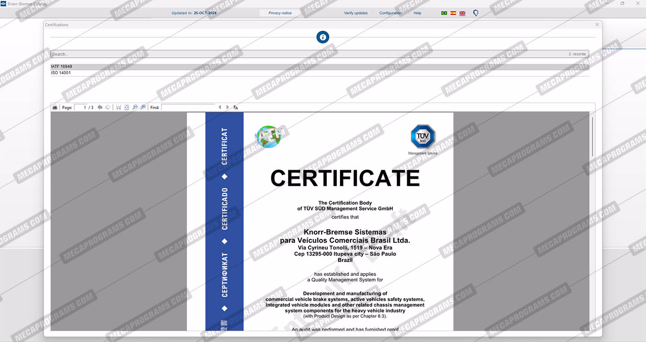Click the print icon in the viewer toolbar
The width and height of the screenshot is (646, 342).
pyautogui.click(x=55, y=107)
